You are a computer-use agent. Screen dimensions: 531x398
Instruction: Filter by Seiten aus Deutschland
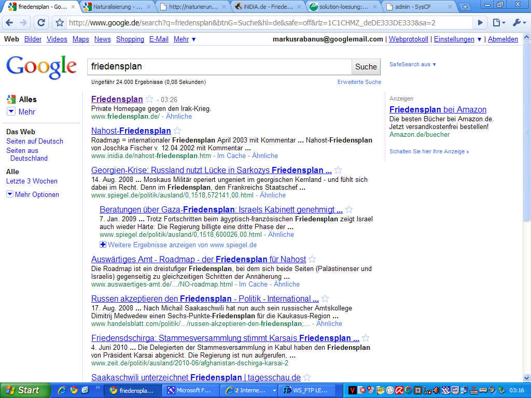pos(27,154)
